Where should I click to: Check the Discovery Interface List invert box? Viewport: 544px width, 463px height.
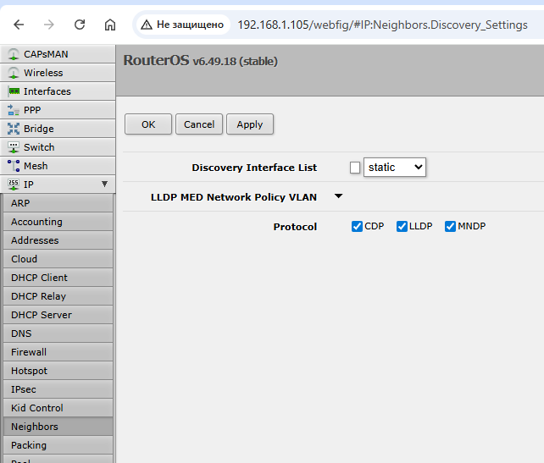tap(355, 168)
